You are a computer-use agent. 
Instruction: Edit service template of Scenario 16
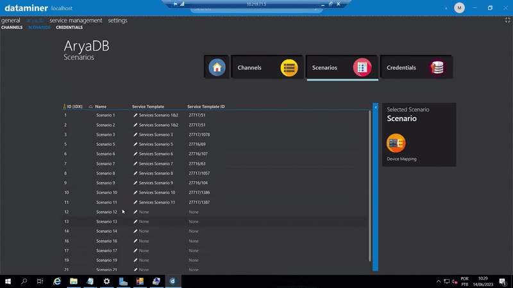click(x=135, y=241)
